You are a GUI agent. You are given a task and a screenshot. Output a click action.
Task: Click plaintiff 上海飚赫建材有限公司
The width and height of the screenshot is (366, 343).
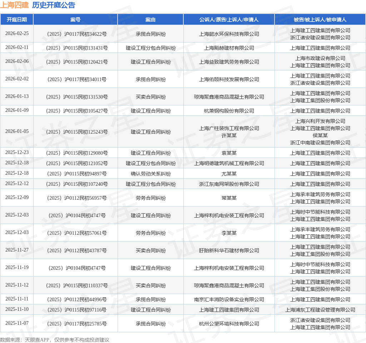(229, 48)
